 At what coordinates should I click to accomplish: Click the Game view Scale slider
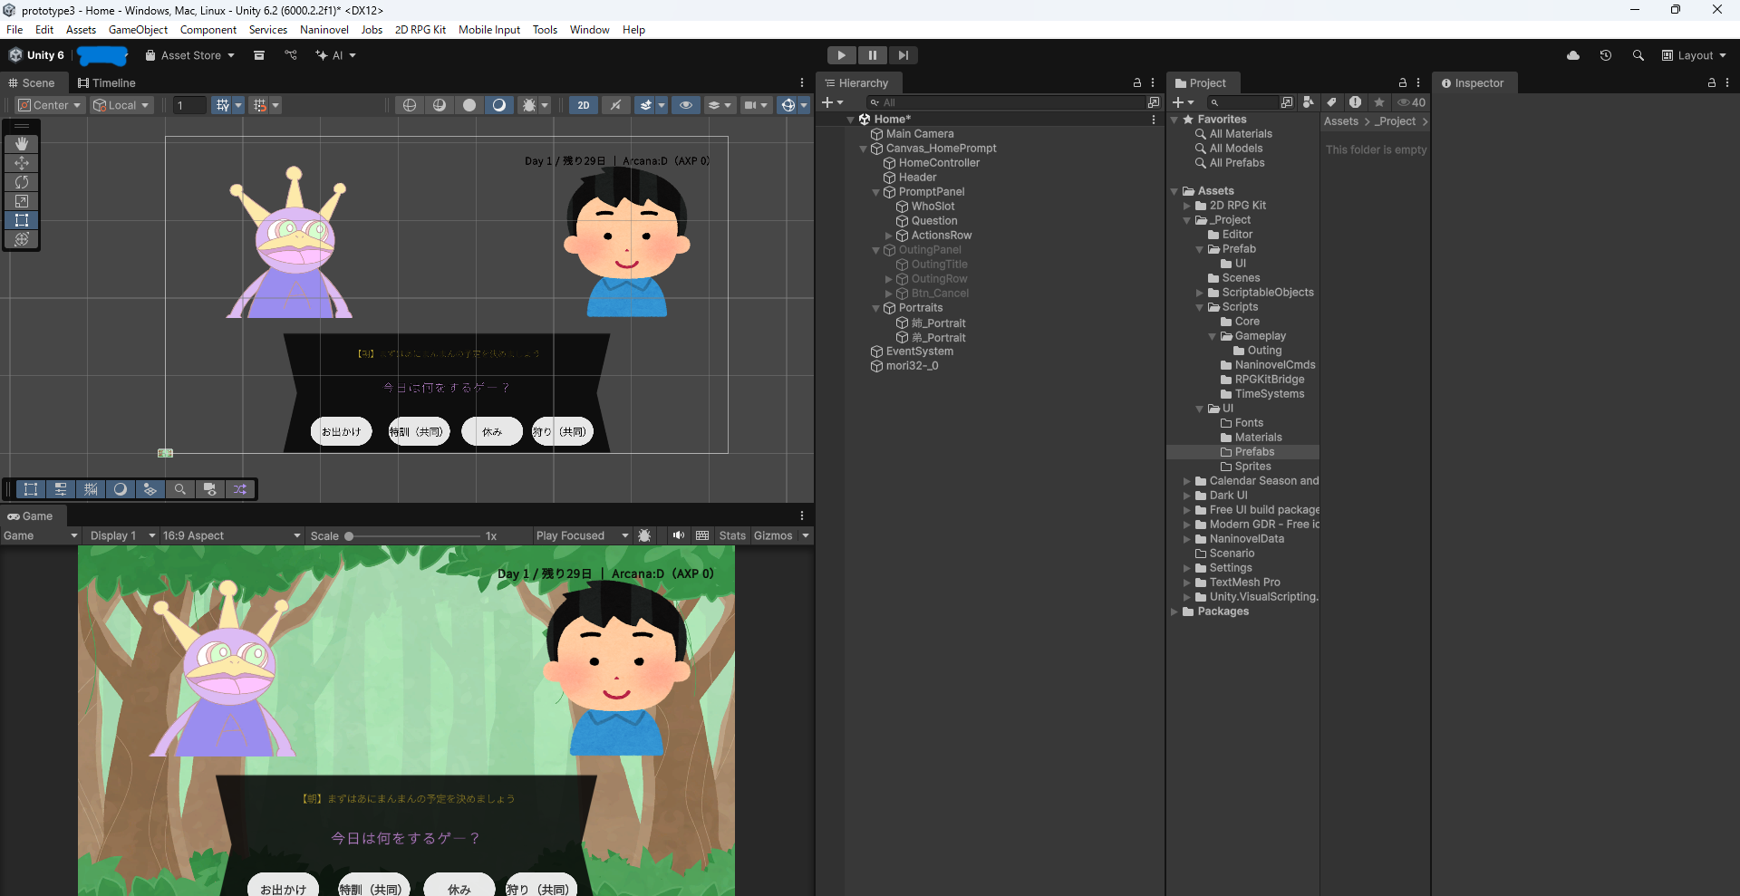(414, 536)
